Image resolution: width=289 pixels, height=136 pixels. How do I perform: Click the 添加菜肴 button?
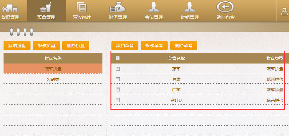click(125, 46)
